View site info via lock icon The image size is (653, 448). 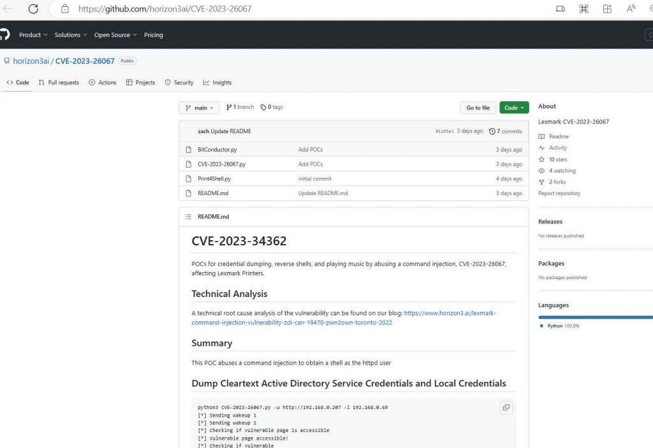pyautogui.click(x=64, y=9)
